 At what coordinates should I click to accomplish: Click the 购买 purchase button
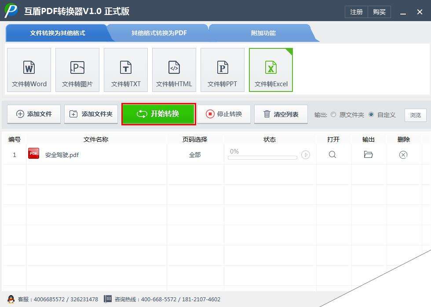379,12
